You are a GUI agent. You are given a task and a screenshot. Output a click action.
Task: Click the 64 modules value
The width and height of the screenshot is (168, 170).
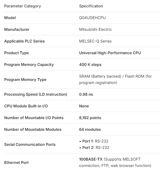90,130
